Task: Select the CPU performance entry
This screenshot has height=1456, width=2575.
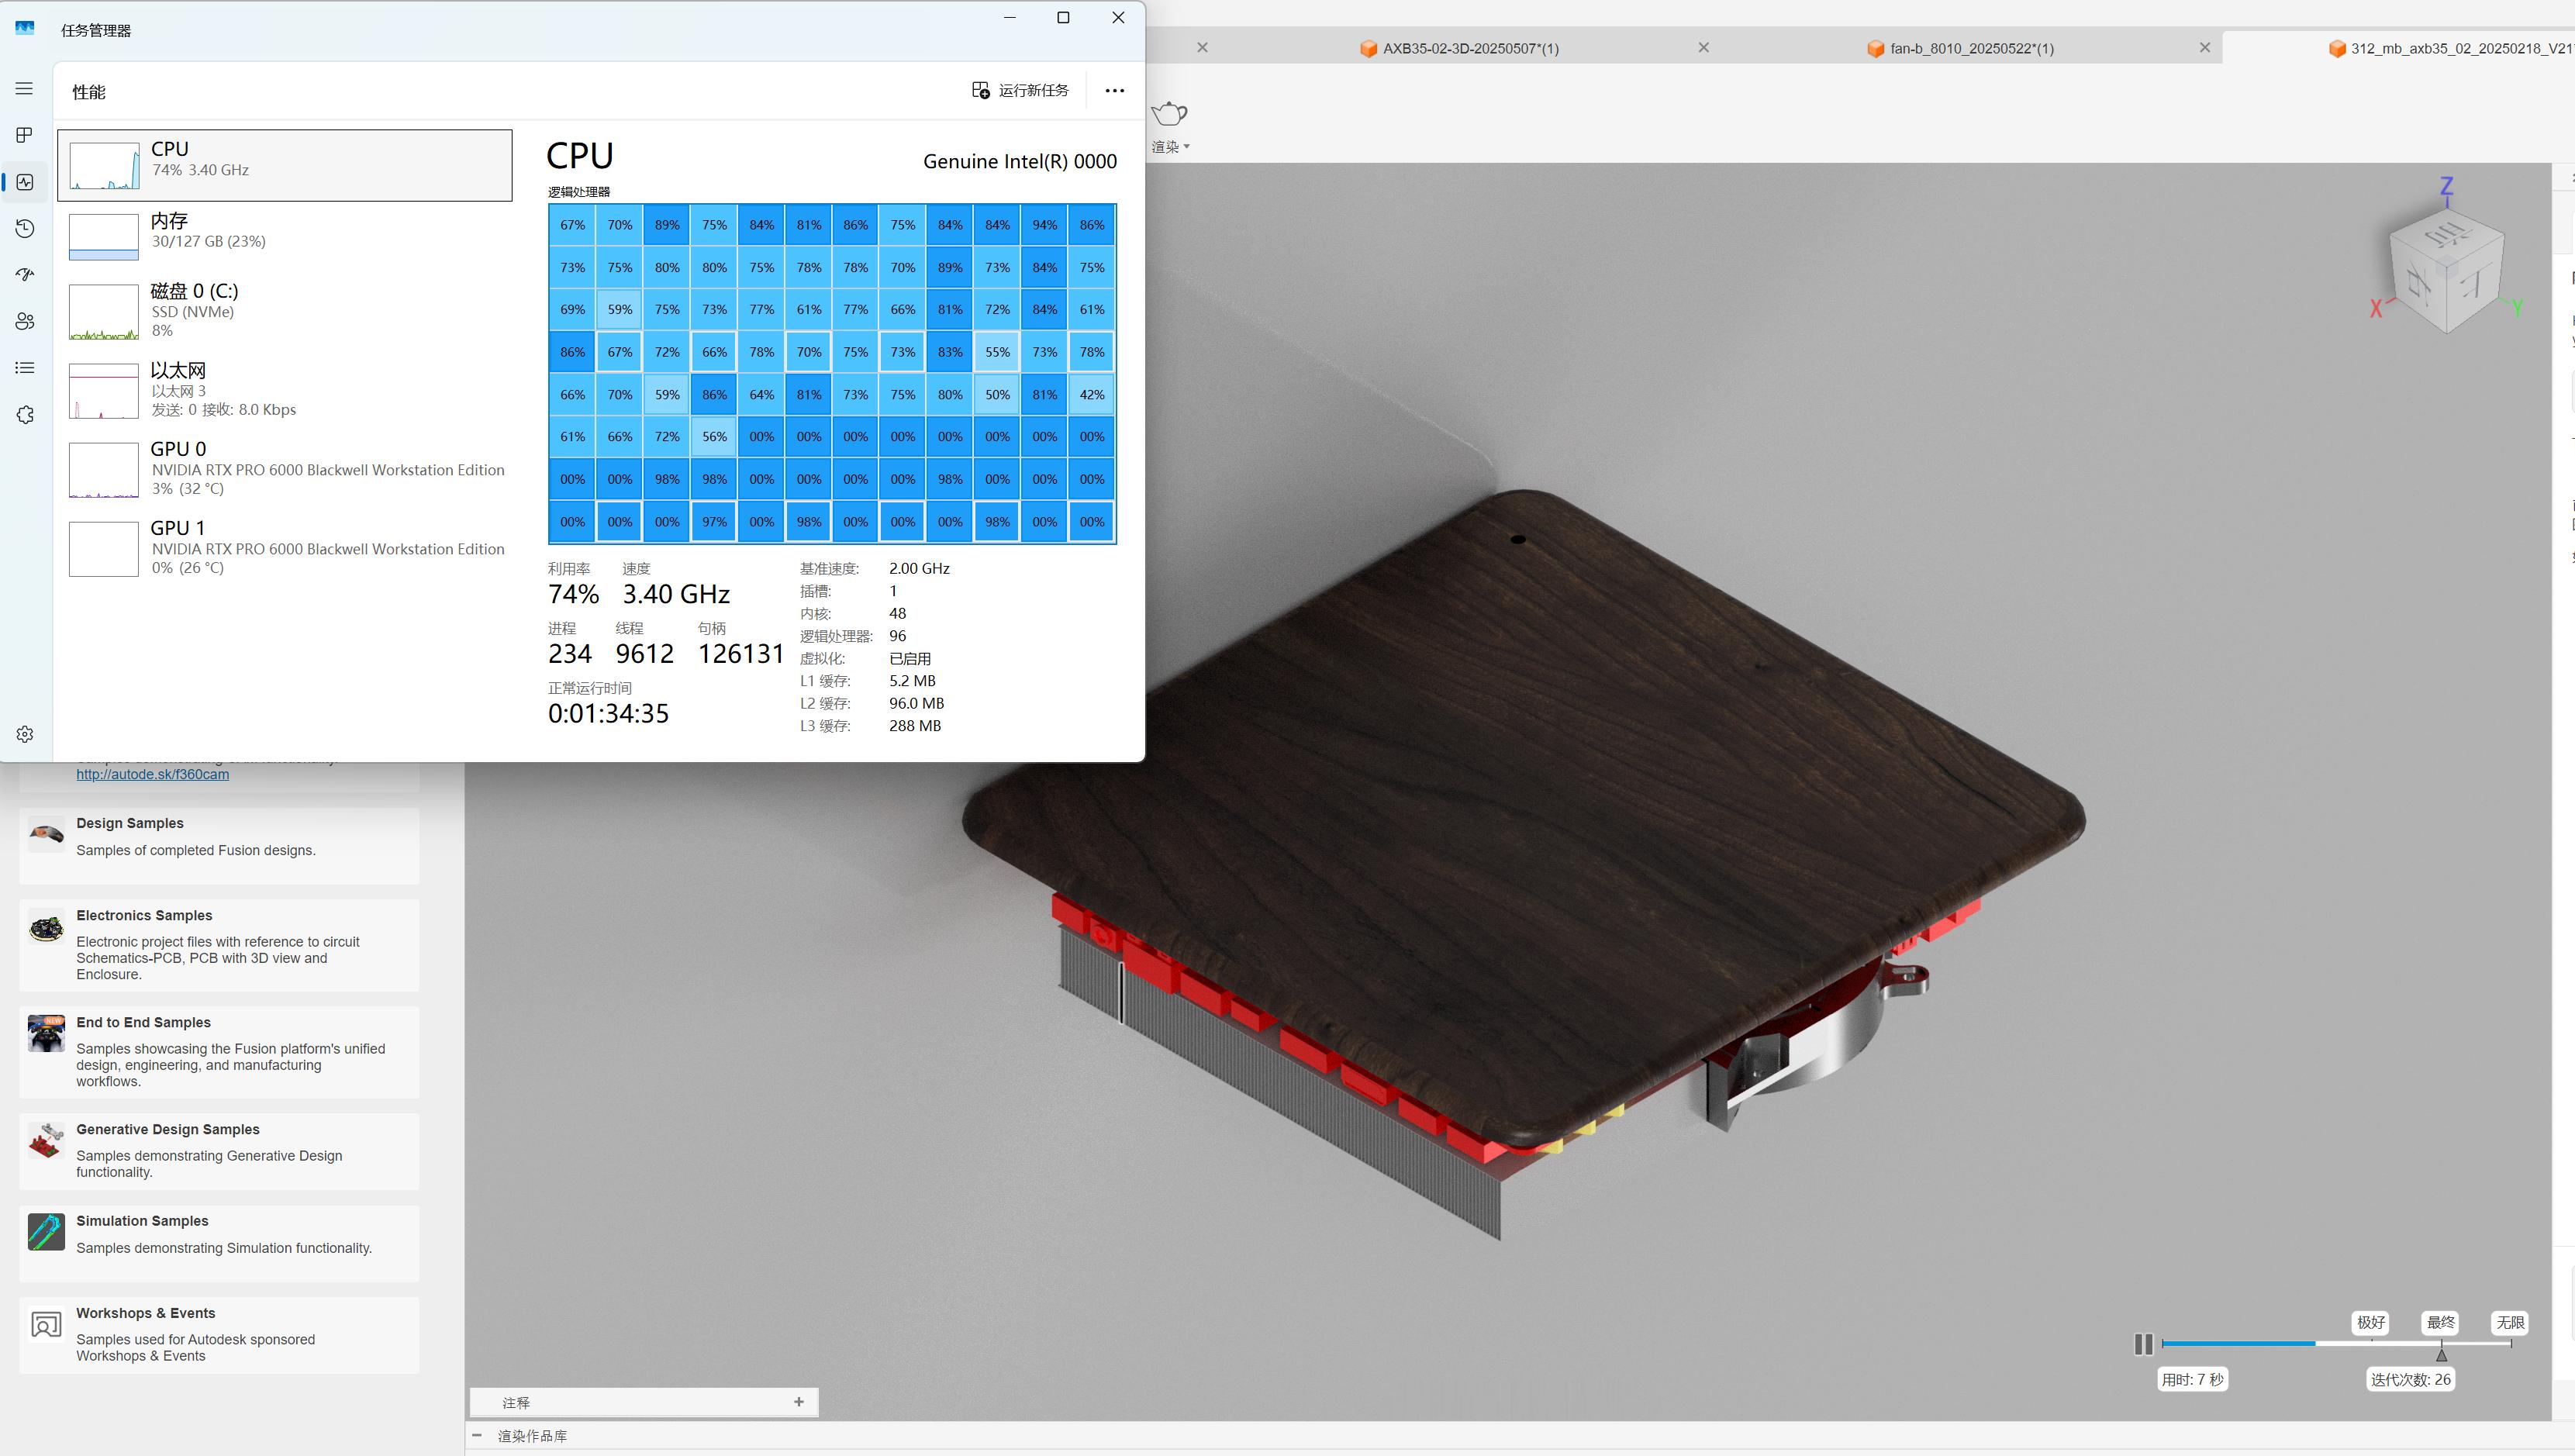Action: (x=285, y=165)
